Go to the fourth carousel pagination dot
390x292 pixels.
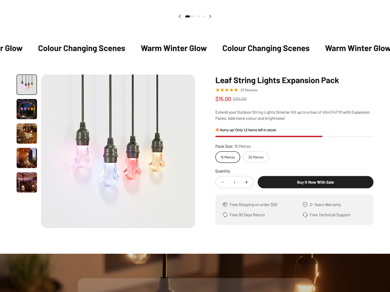pyautogui.click(x=204, y=16)
